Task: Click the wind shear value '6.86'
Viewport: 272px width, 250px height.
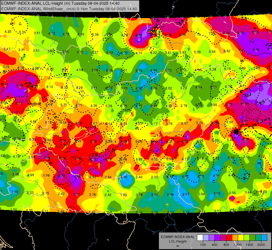Action: (139, 159)
